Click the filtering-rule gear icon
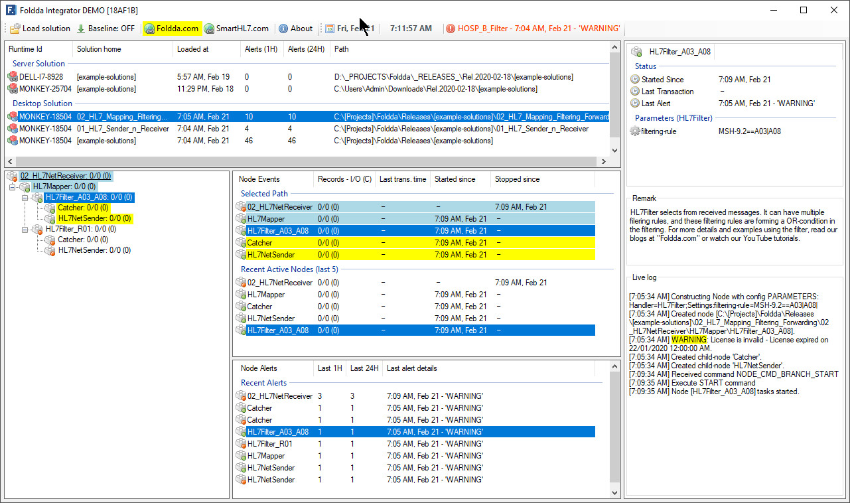 tap(635, 131)
